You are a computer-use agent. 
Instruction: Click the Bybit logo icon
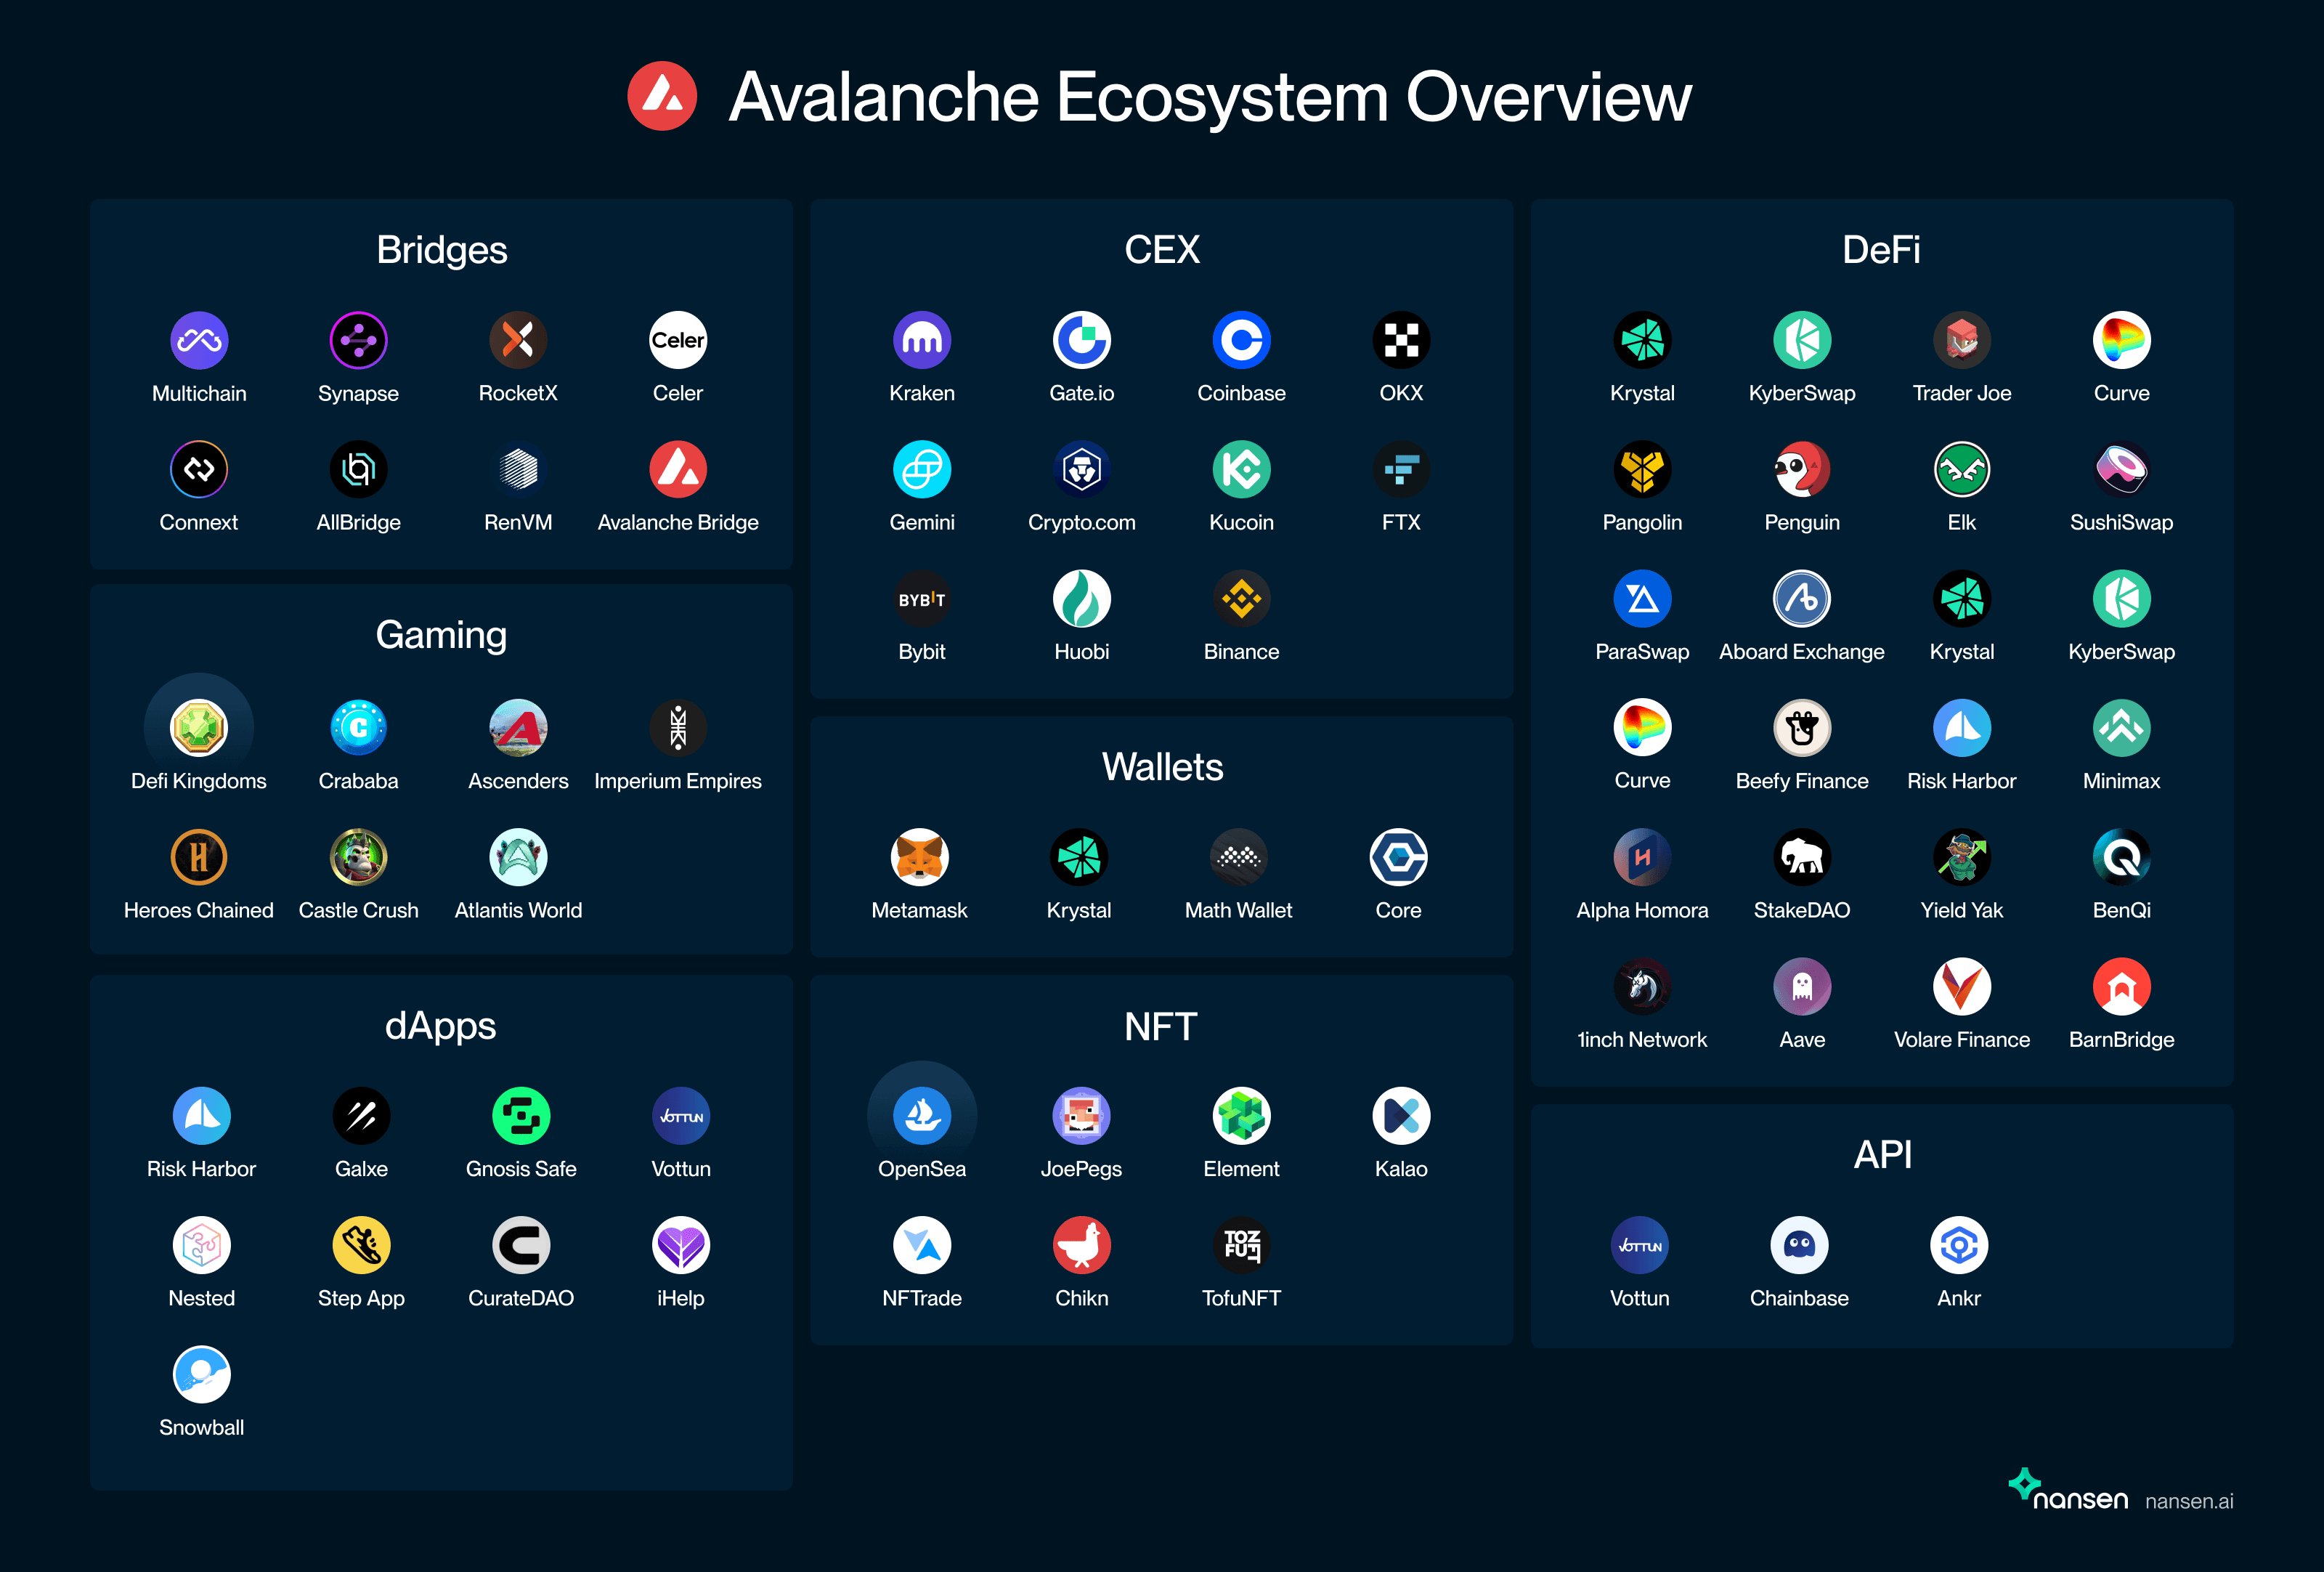point(922,599)
